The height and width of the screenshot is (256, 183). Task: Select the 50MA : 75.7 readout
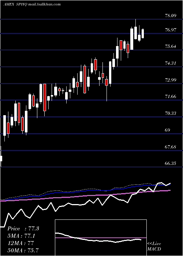(23, 250)
